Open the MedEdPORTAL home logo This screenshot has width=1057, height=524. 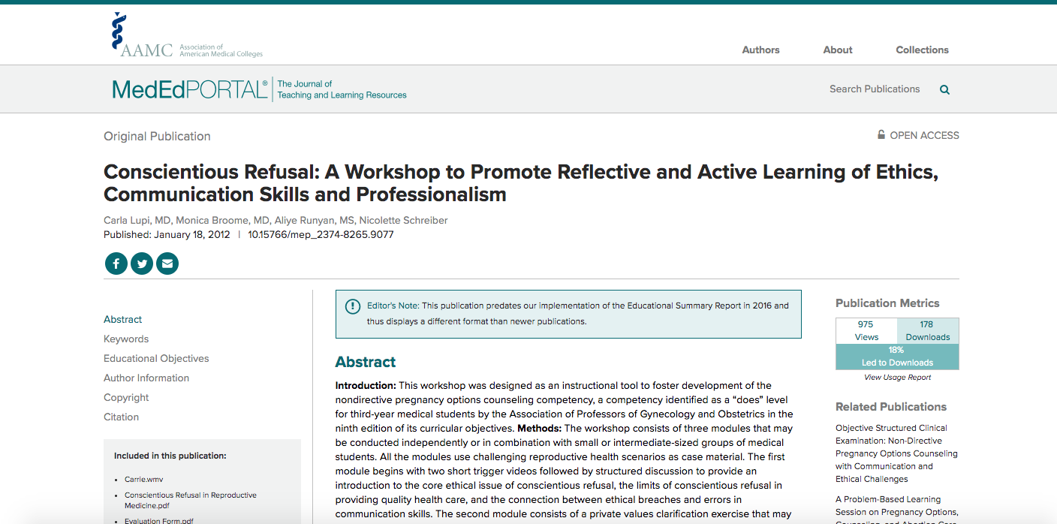[x=190, y=89]
